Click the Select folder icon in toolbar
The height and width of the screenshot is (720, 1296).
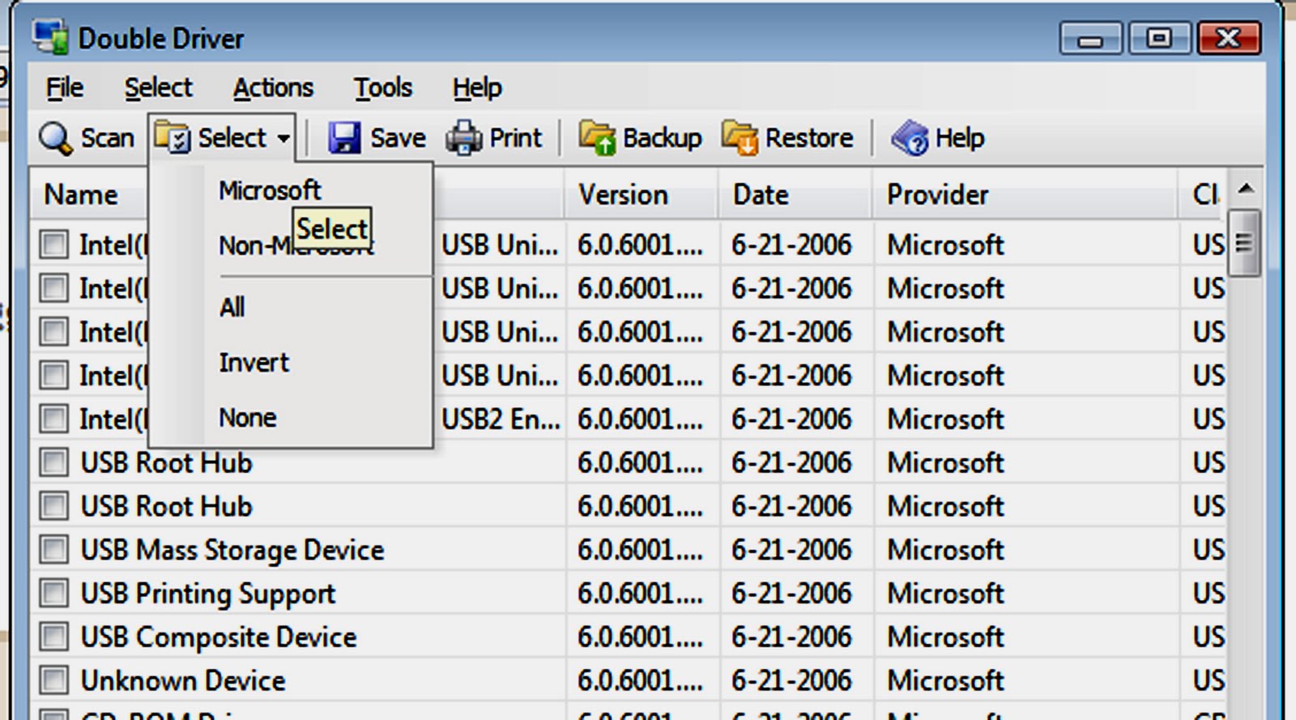tap(172, 137)
